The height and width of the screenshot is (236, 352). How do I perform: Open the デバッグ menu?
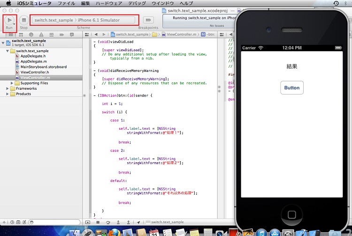coord(137,3)
